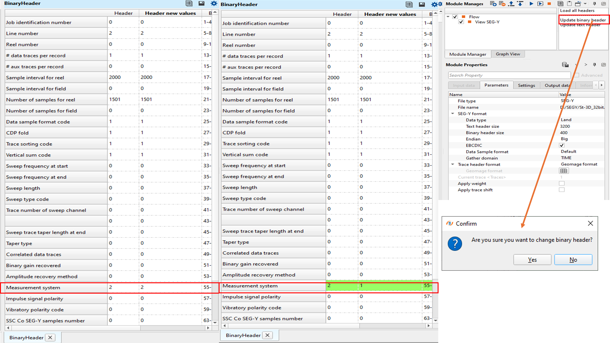Click the orange Stop execution icon

click(549, 4)
